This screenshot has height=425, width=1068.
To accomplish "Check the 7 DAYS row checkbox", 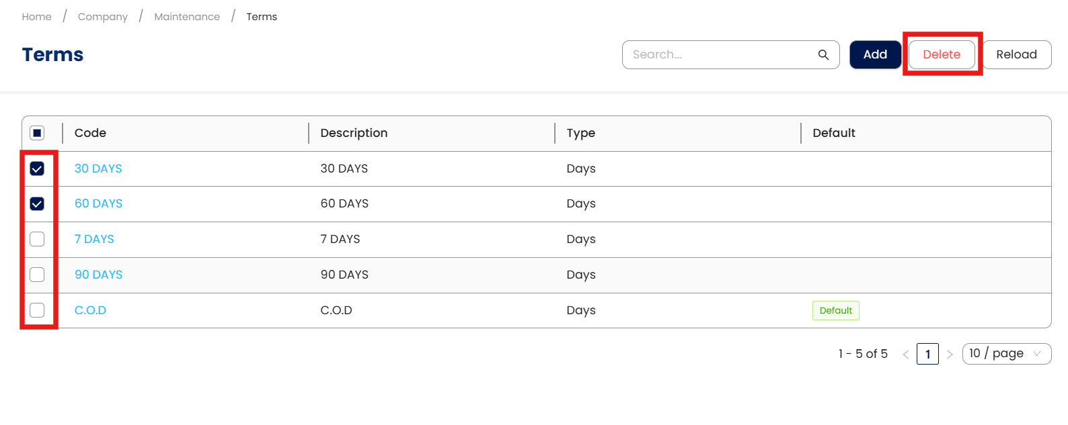I will [37, 239].
